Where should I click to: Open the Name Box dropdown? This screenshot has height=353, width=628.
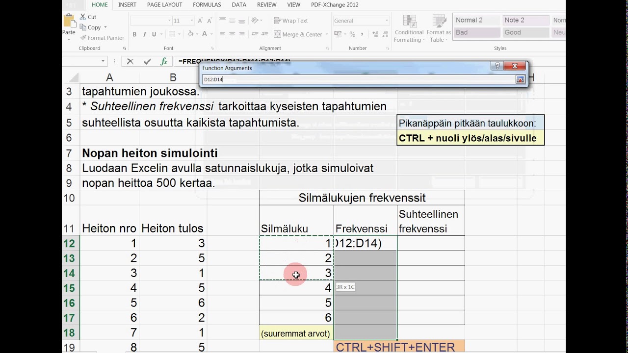click(104, 61)
